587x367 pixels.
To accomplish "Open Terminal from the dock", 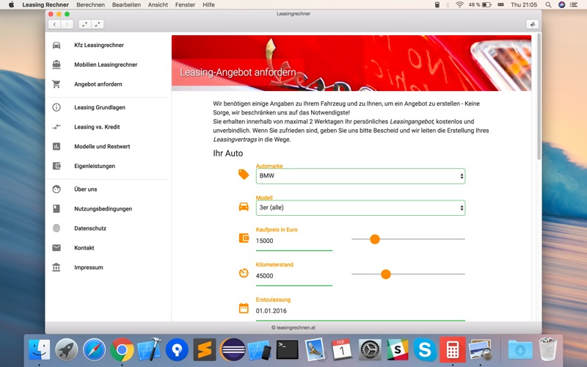I will 287,350.
